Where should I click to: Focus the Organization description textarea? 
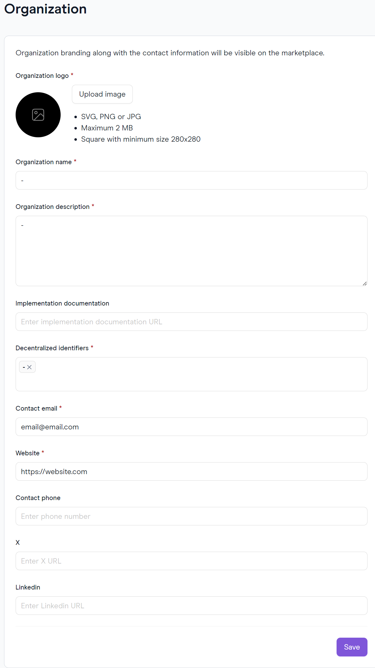click(x=192, y=251)
